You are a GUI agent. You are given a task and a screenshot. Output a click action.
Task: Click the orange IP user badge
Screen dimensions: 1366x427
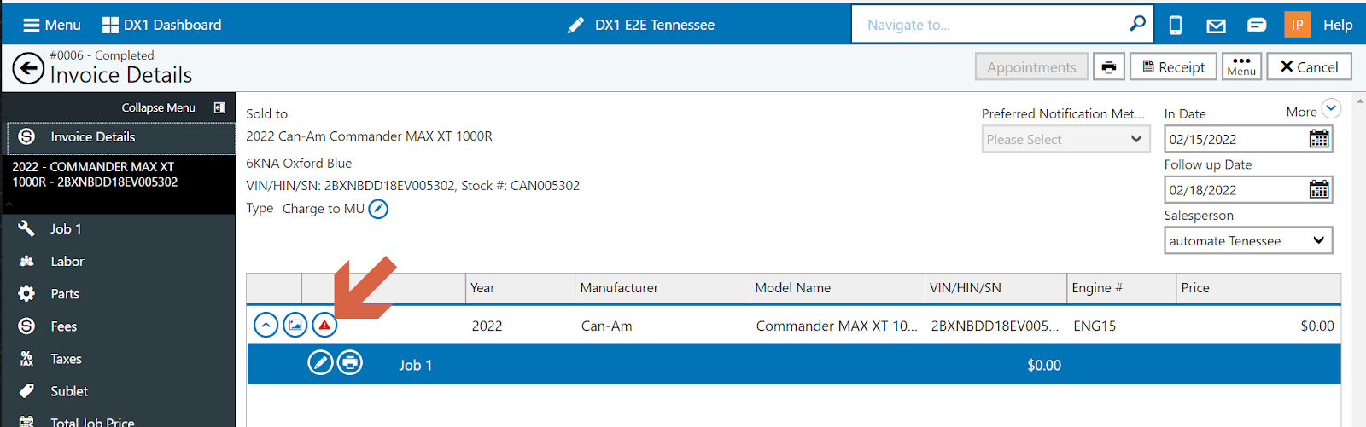pos(1297,25)
